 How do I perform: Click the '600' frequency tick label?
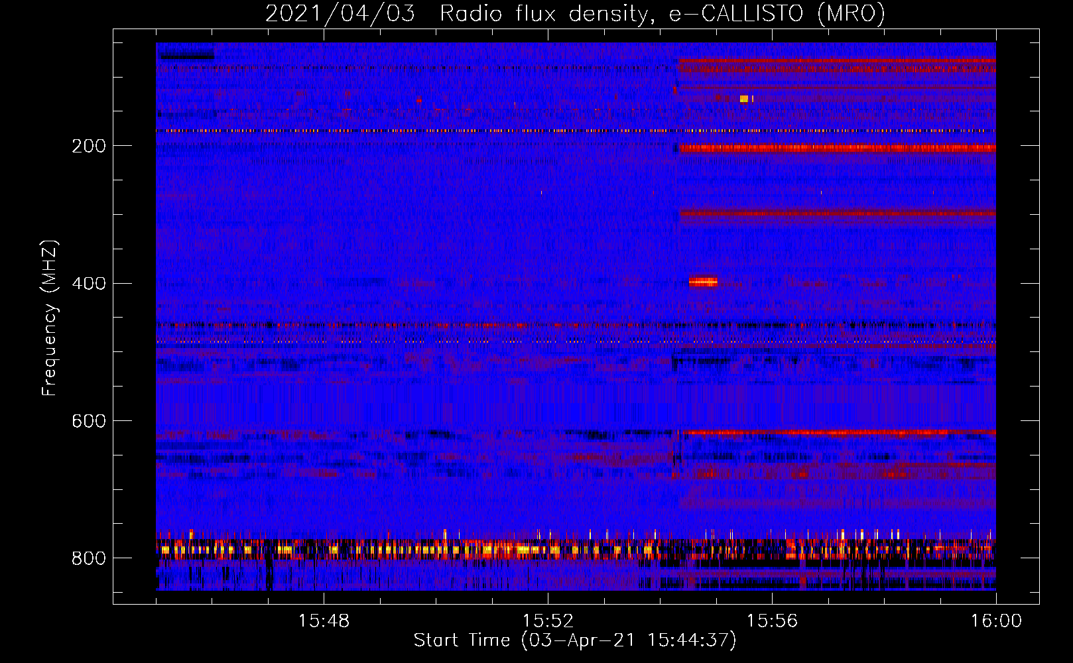click(89, 422)
